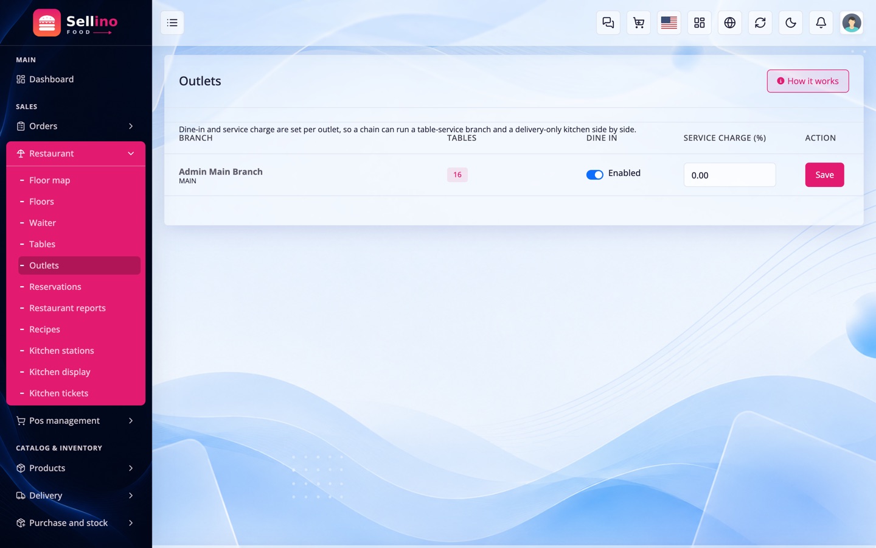
Task: Open the Kitchen tickets link
Action: tap(79, 393)
